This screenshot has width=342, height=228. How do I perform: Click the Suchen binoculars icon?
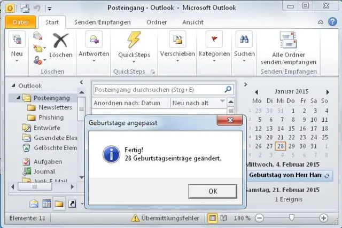pos(244,39)
